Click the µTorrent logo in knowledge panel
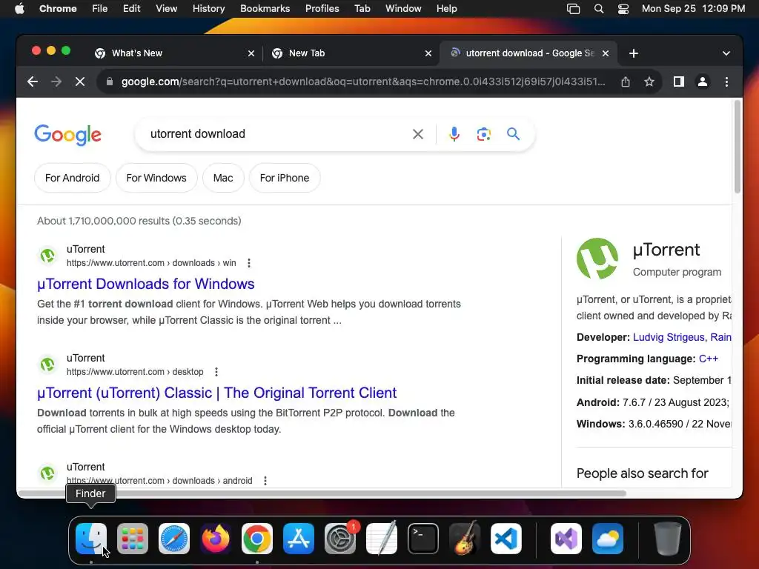Image resolution: width=759 pixels, height=569 pixels. [597, 259]
